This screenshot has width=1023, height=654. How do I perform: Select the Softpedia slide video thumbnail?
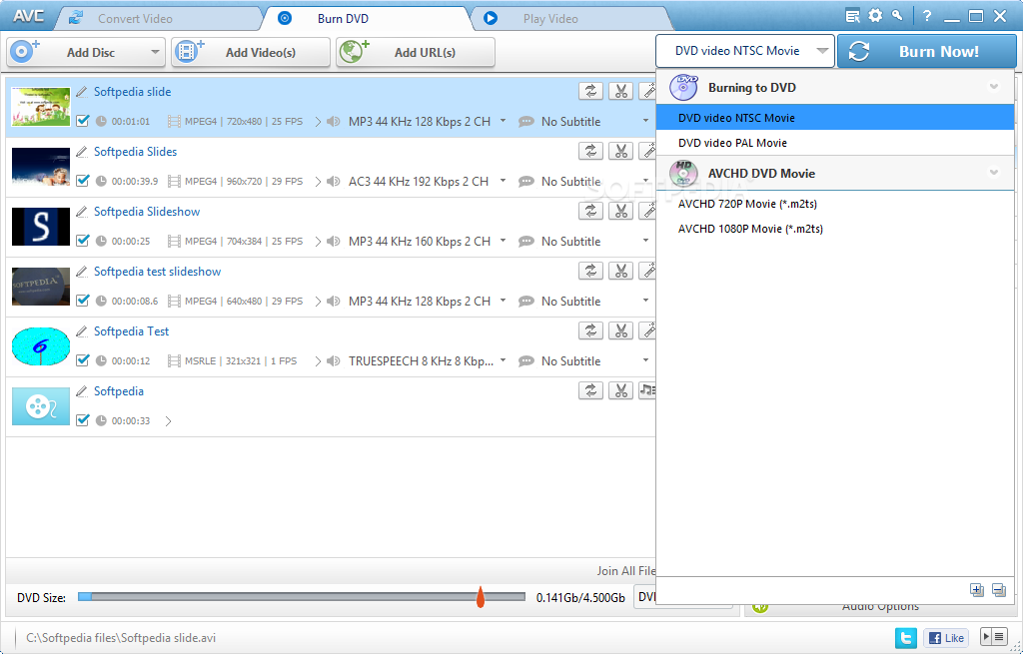41,106
